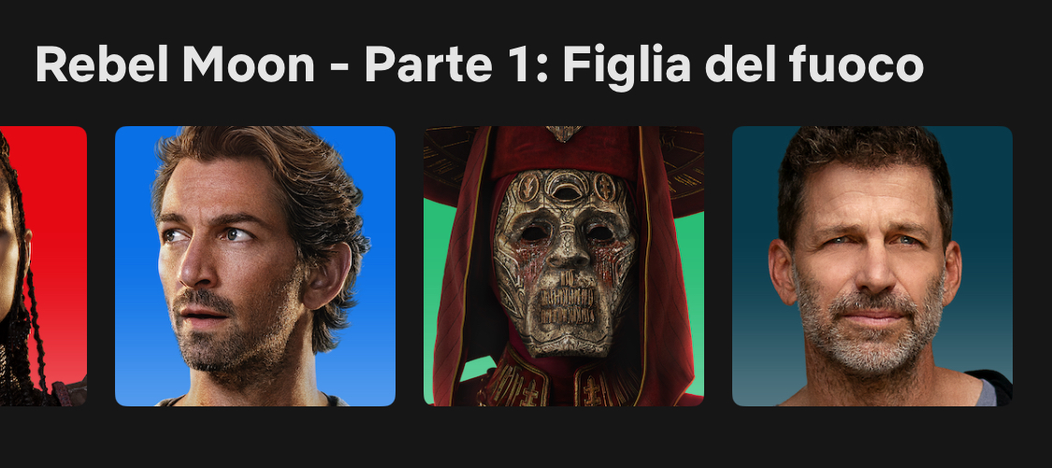Choose the masked figure avatar on green

564,266
